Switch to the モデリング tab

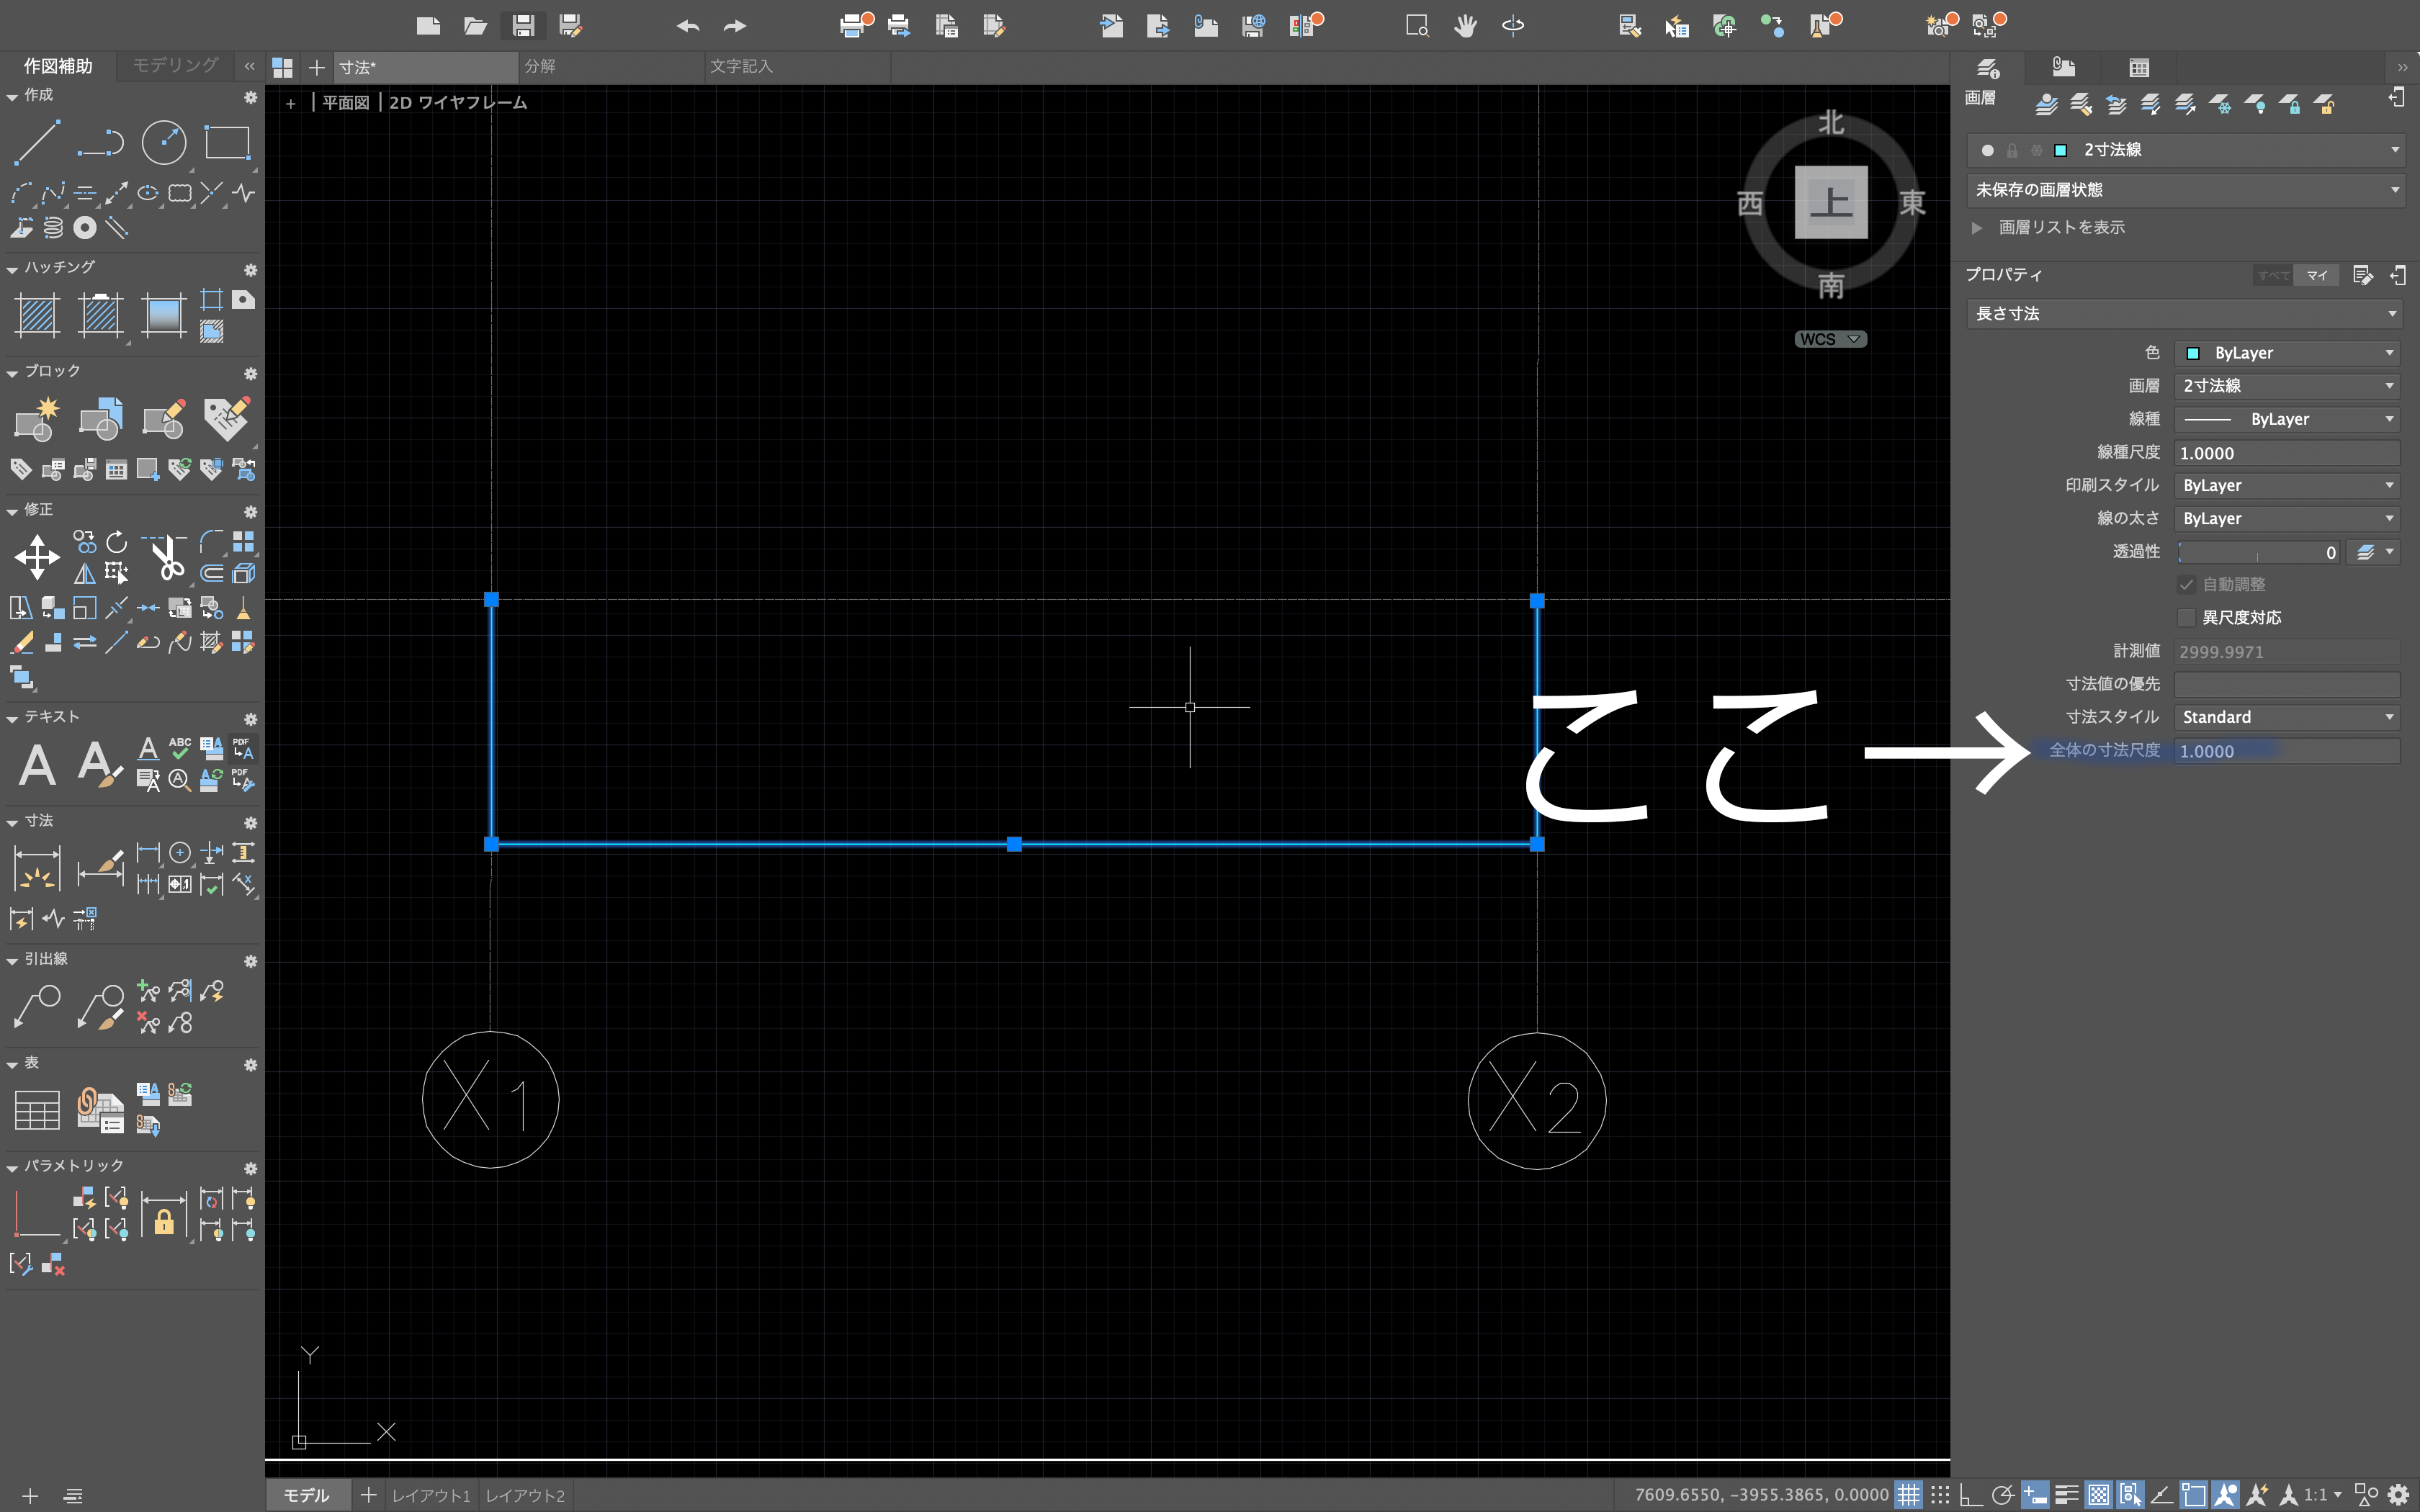pos(176,65)
